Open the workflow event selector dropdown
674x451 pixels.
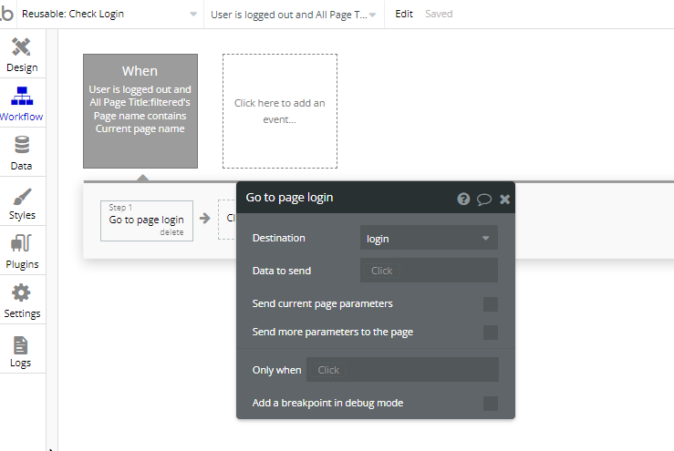tap(293, 15)
